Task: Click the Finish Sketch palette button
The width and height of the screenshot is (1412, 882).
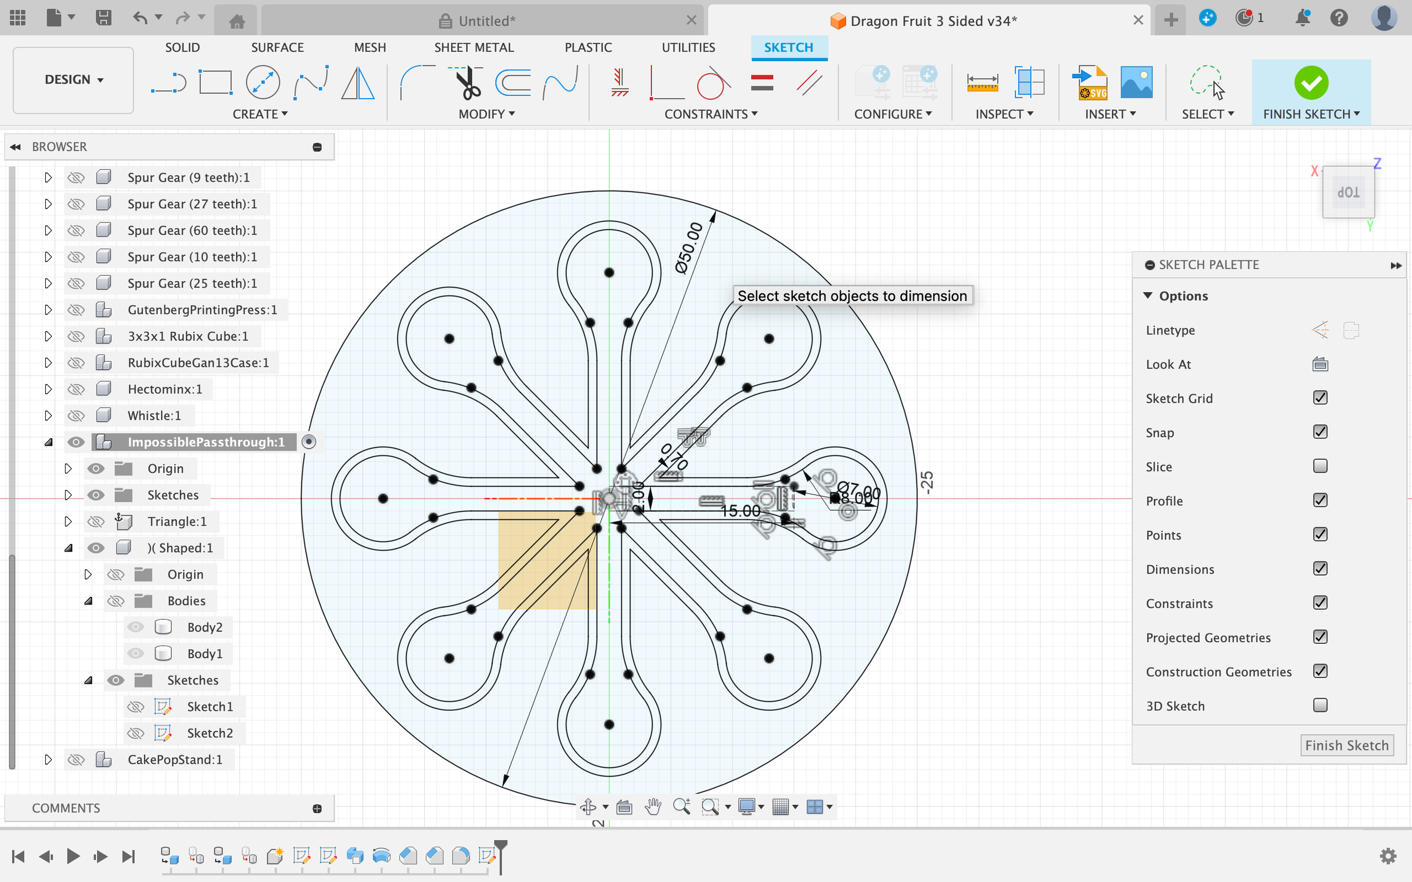Action: [x=1346, y=746]
